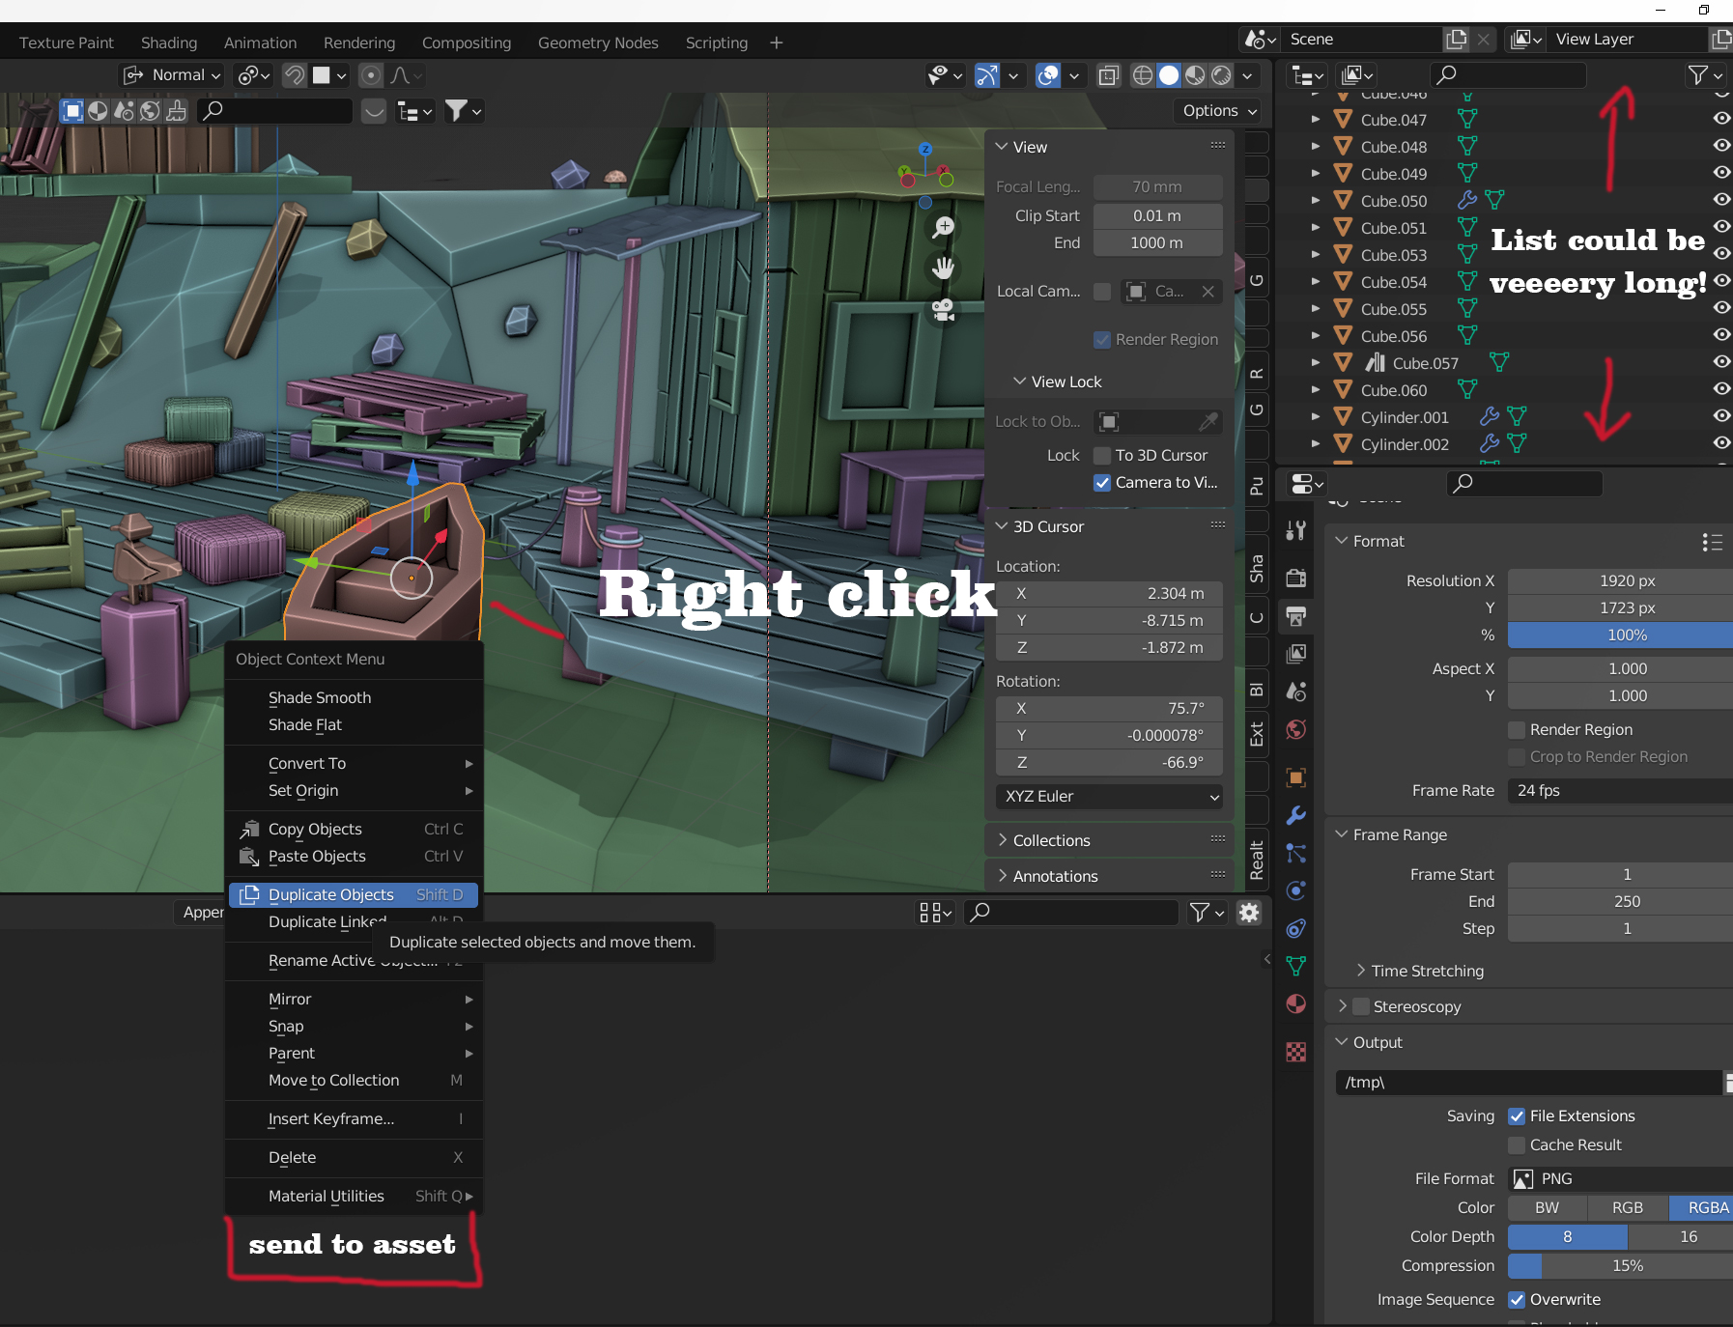Open the XYZ Euler rotation mode dropdown
Image resolution: width=1733 pixels, height=1327 pixels.
pos(1110,797)
